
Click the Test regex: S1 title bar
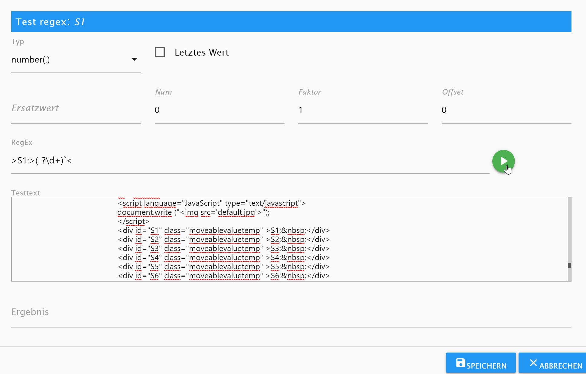point(291,22)
